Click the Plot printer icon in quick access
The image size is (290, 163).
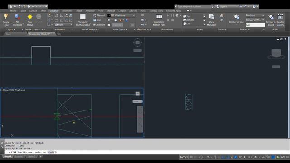[x=29, y=6]
